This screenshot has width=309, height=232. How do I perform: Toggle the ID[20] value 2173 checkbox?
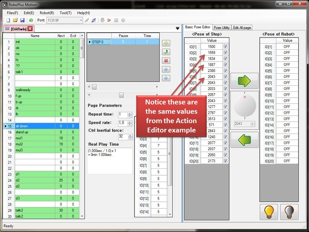pos(225,161)
